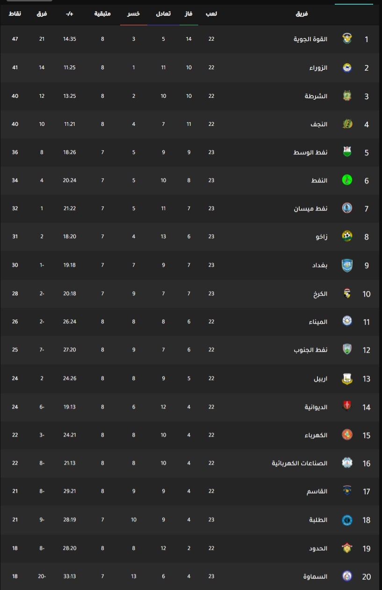This screenshot has width=382, height=590.
Task: Open the الشرطة club logo
Action: coord(347,95)
